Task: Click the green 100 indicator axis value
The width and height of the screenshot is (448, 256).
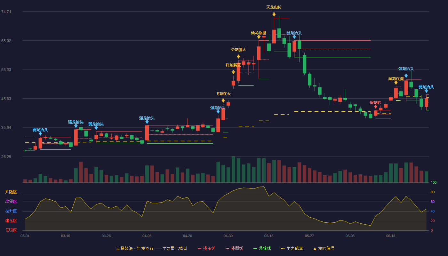Action: pyautogui.click(x=434, y=183)
